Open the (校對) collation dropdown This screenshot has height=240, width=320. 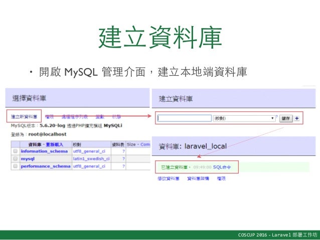[244, 118]
